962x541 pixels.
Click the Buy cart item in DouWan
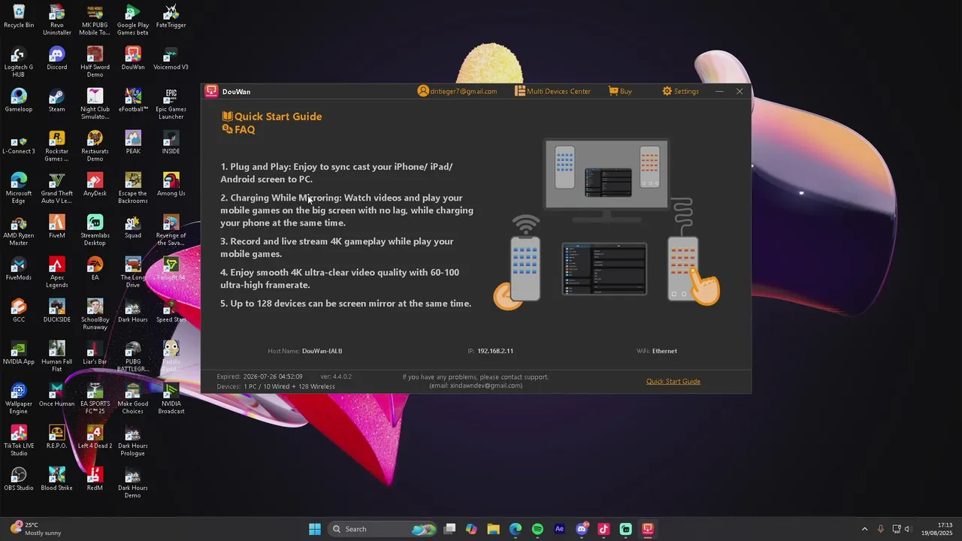620,91
